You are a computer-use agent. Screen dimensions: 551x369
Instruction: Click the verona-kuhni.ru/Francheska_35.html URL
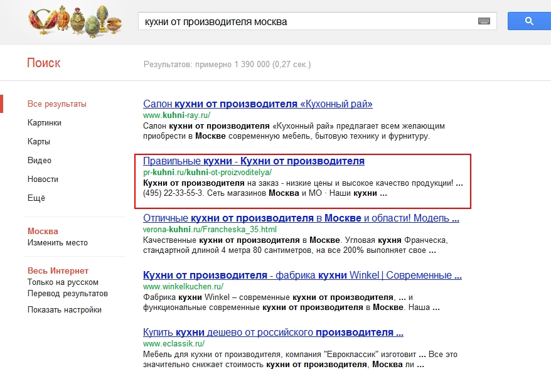tap(210, 230)
